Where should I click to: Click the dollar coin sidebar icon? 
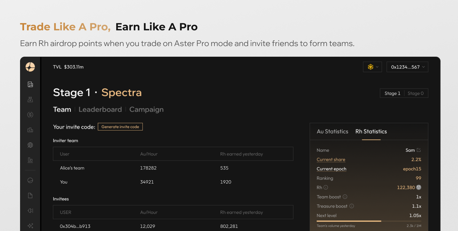pos(30,115)
